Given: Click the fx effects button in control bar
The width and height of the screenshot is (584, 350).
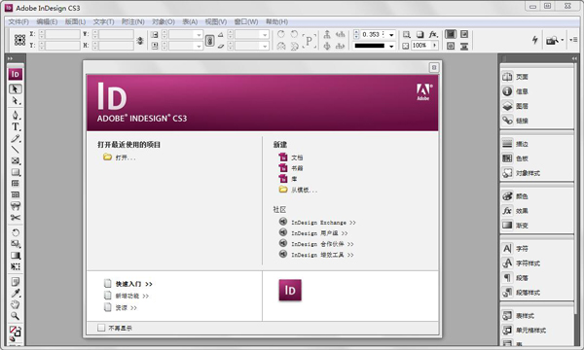Looking at the screenshot, I should click(x=433, y=34).
